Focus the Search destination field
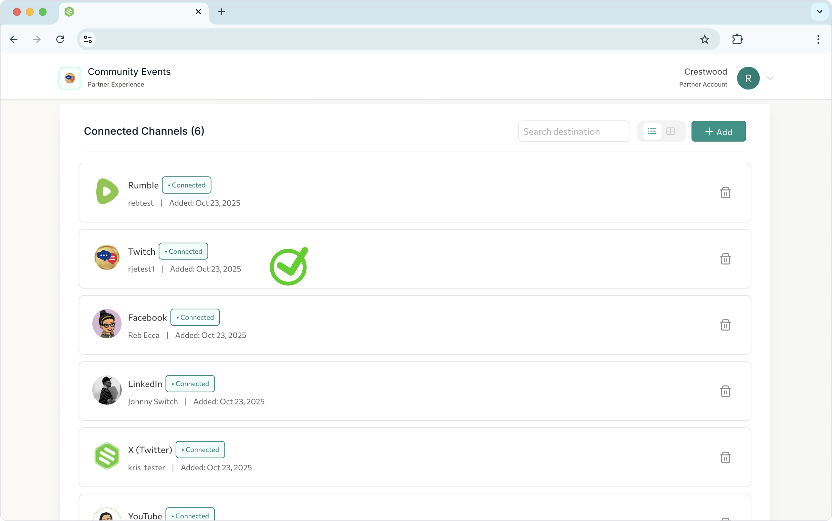Screen dimensions: 832x521 point(574,131)
